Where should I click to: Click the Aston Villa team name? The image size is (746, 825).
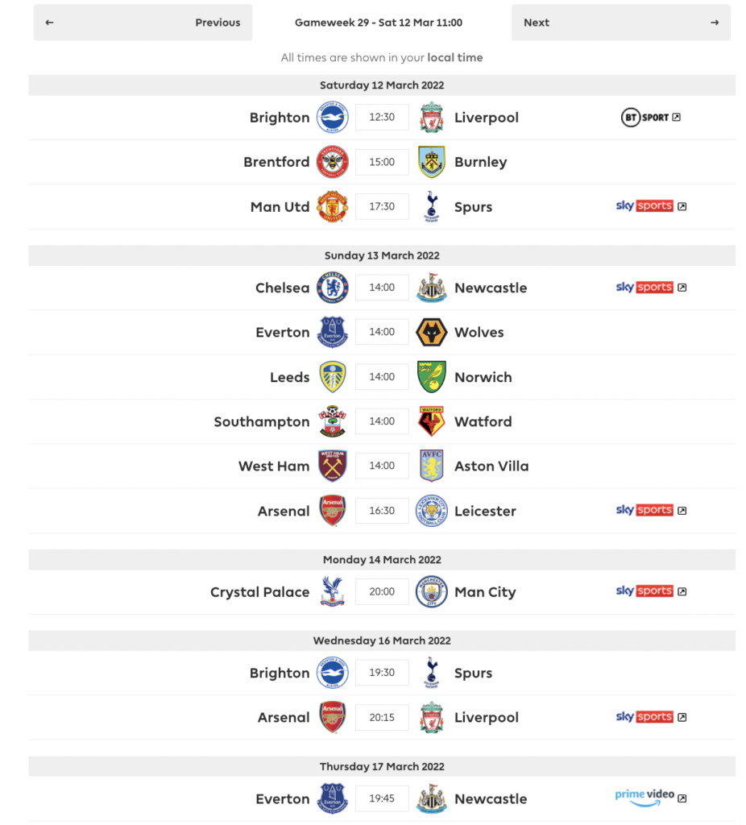coord(491,466)
